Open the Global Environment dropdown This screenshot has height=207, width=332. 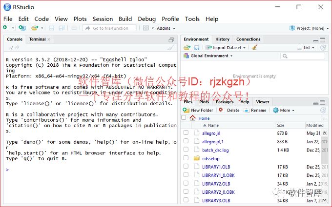pyautogui.click(x=208, y=56)
